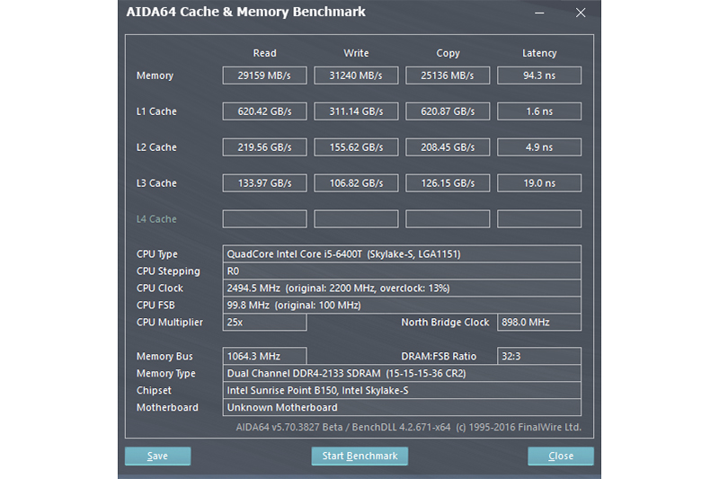
Task: Click the L3 Cache Latency field
Action: [x=539, y=183]
